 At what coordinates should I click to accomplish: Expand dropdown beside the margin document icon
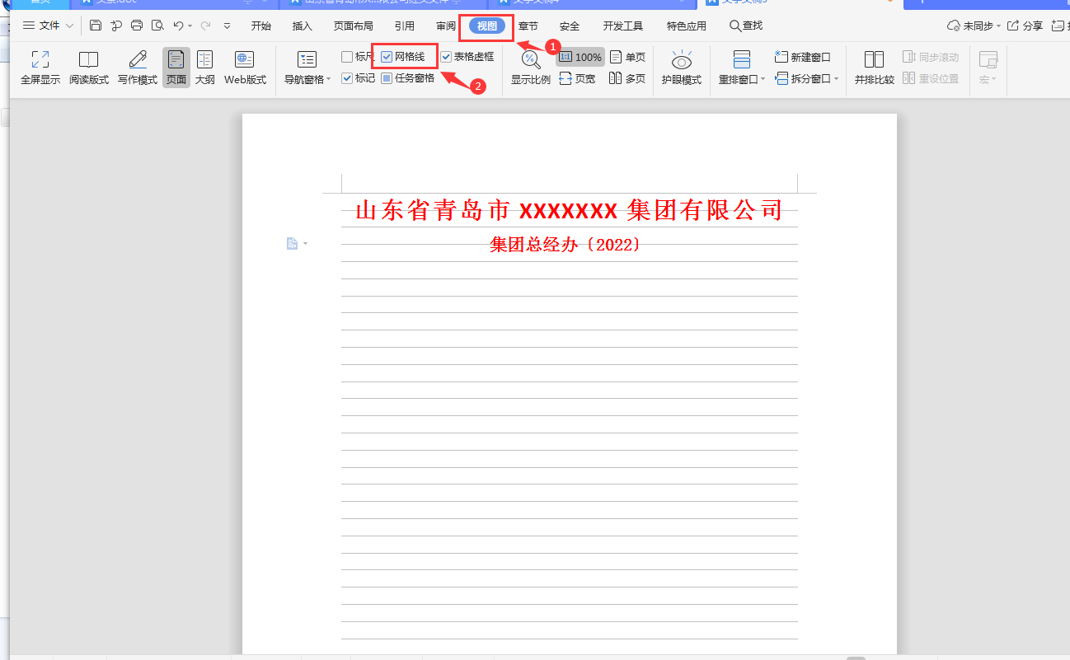tap(305, 244)
